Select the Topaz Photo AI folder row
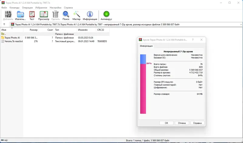 point(55,38)
